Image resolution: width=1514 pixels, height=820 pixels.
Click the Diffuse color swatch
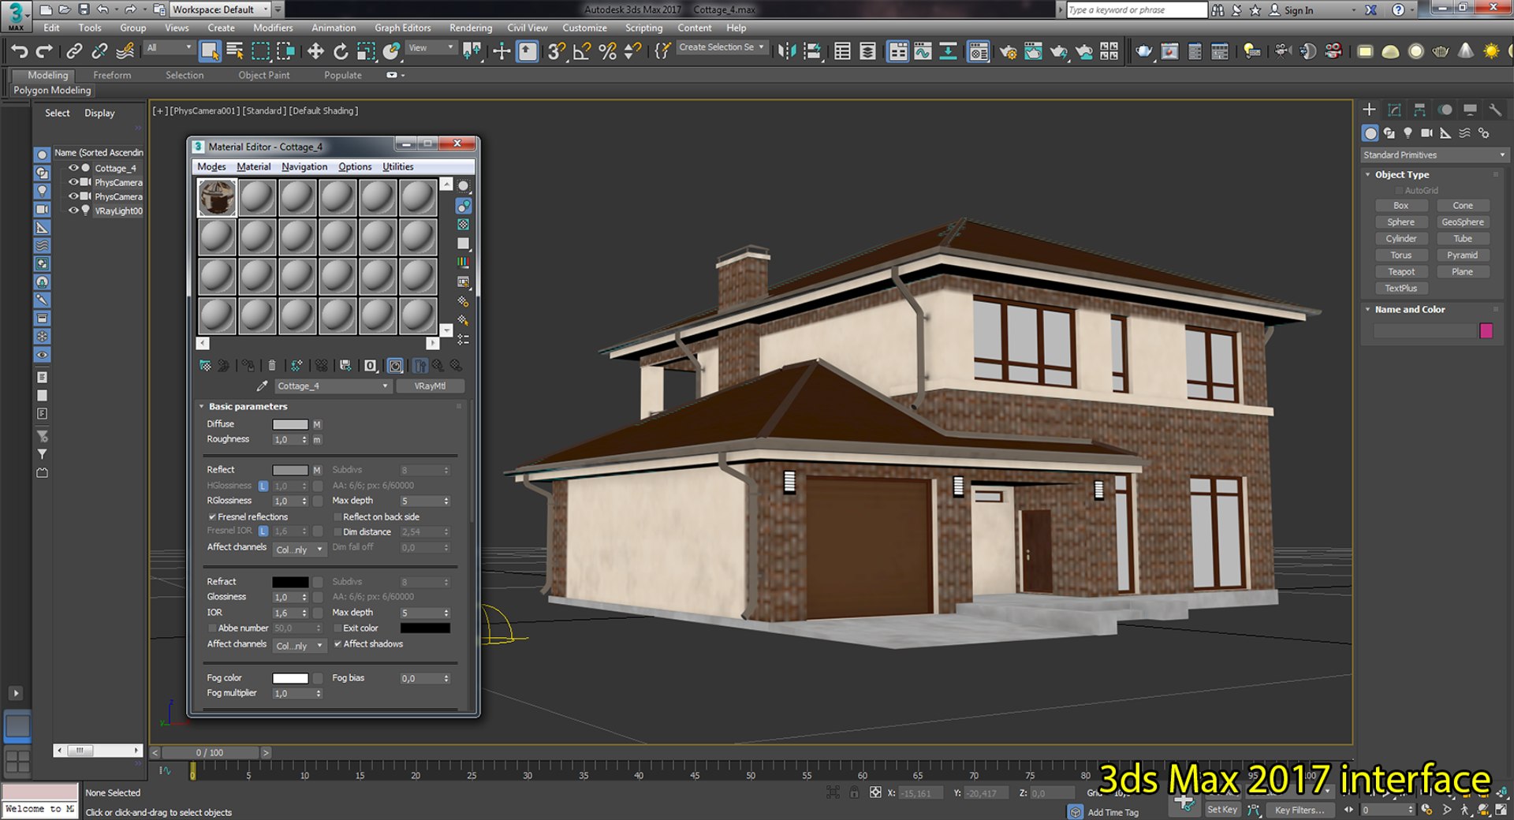(x=290, y=424)
